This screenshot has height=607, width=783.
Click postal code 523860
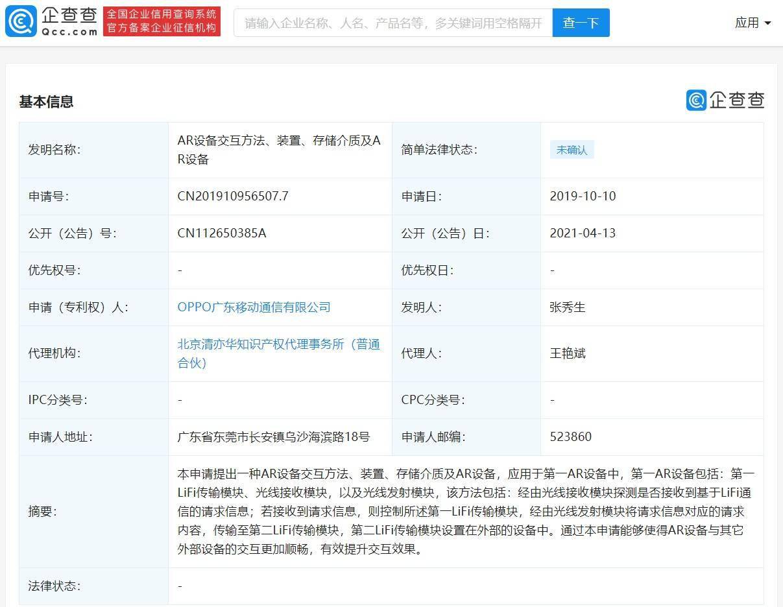[571, 437]
